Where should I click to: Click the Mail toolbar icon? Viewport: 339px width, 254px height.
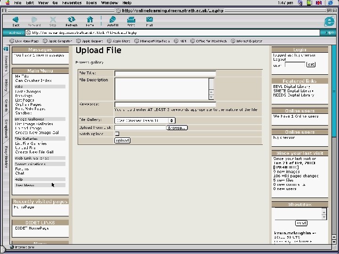click(149, 20)
